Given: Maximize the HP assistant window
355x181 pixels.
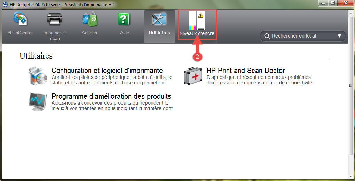Looking at the screenshot, I should tap(333, 3).
